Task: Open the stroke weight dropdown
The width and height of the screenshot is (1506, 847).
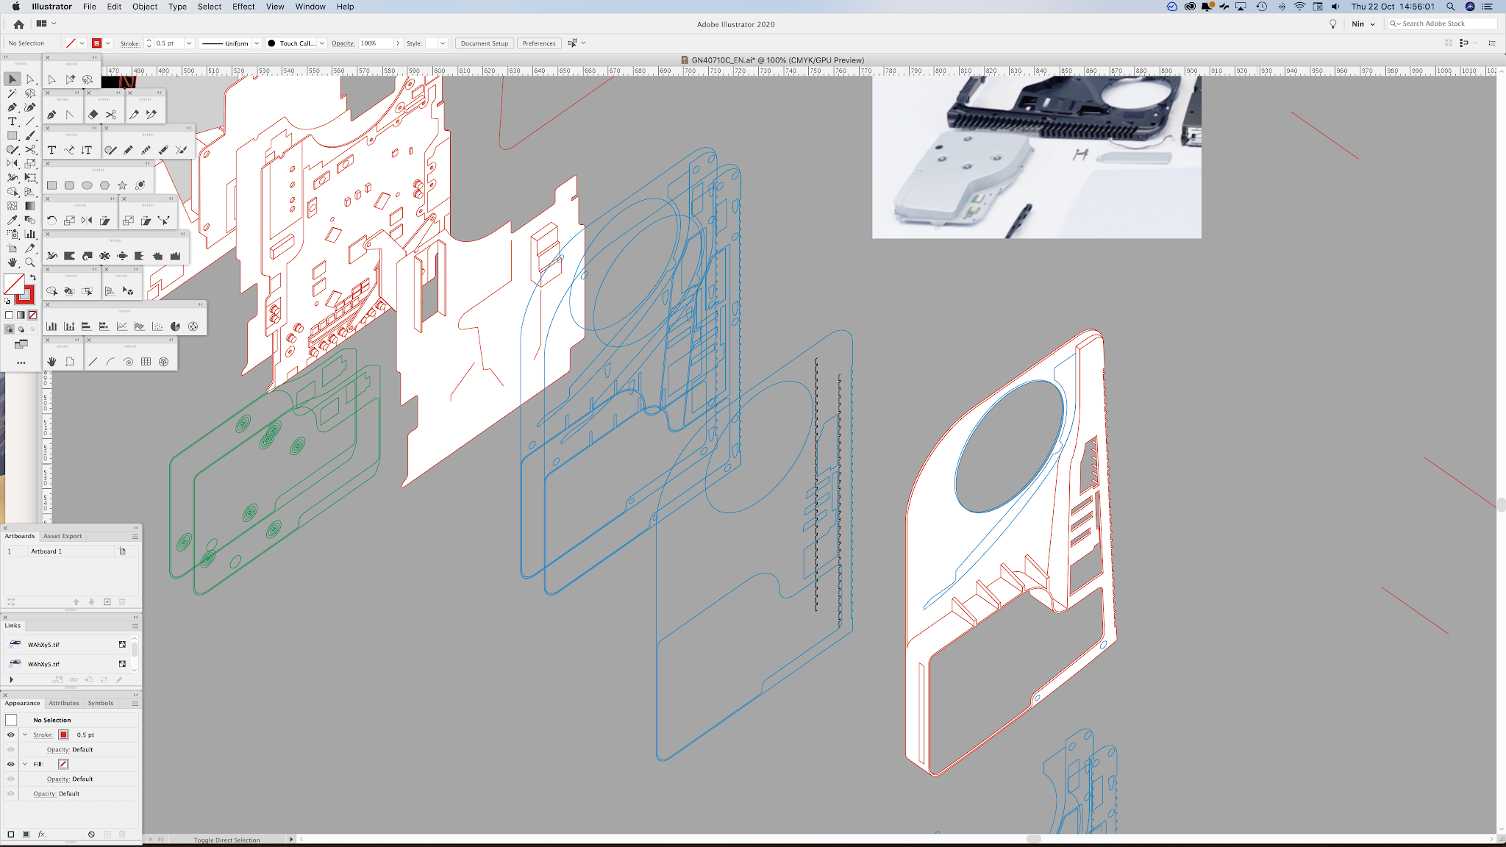Action: [189, 43]
